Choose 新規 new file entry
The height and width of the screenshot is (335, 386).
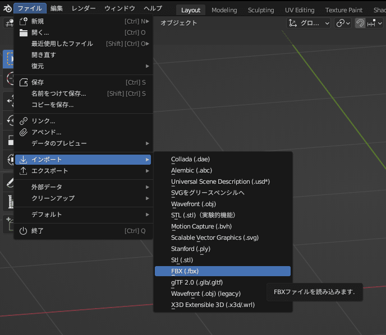point(84,21)
